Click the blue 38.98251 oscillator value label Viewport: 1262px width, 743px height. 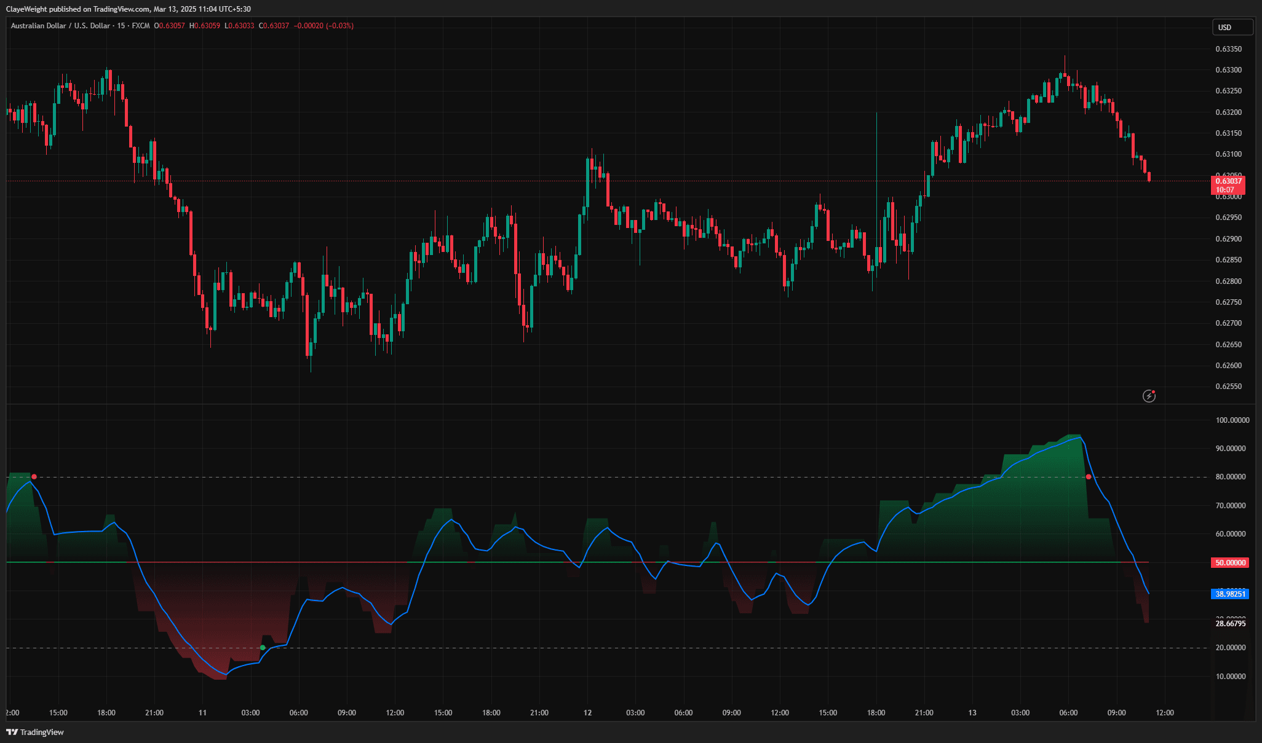(1230, 594)
